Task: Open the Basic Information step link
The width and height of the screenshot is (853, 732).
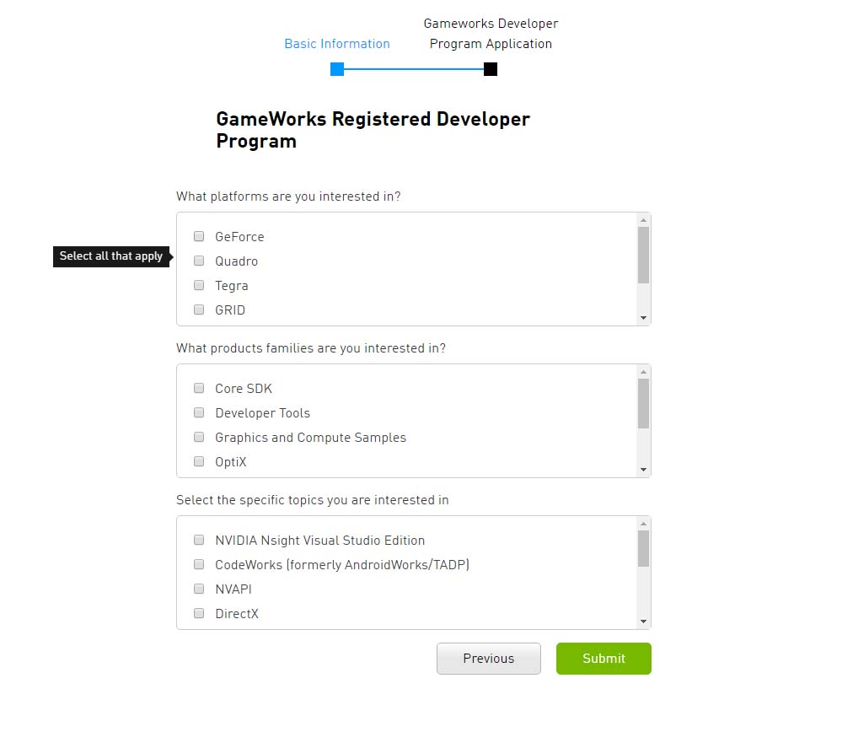Action: (x=337, y=44)
